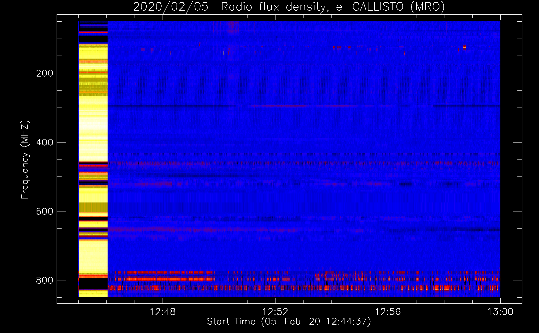This screenshot has height=333, width=539.
Task: Click the 13:00 time tick label
Action: tap(500, 312)
